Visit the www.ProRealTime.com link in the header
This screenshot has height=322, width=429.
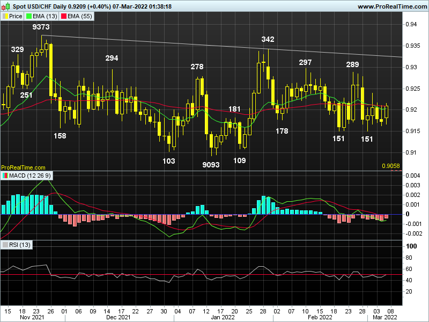click(x=392, y=6)
